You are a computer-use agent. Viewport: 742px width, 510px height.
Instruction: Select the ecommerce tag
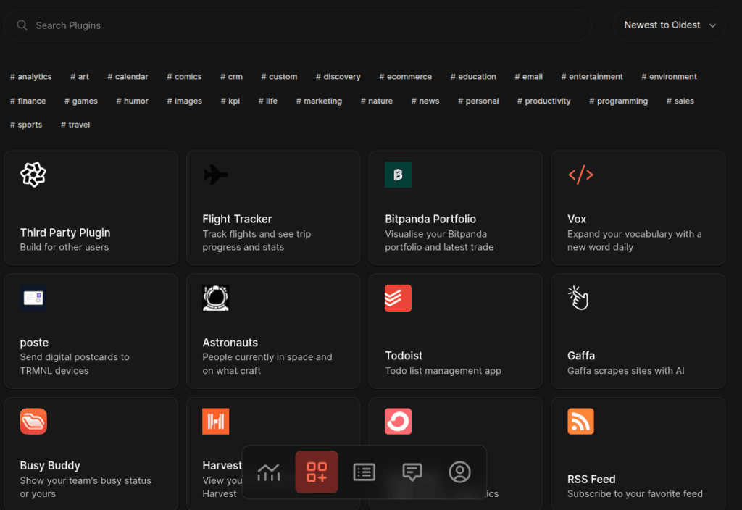(405, 77)
